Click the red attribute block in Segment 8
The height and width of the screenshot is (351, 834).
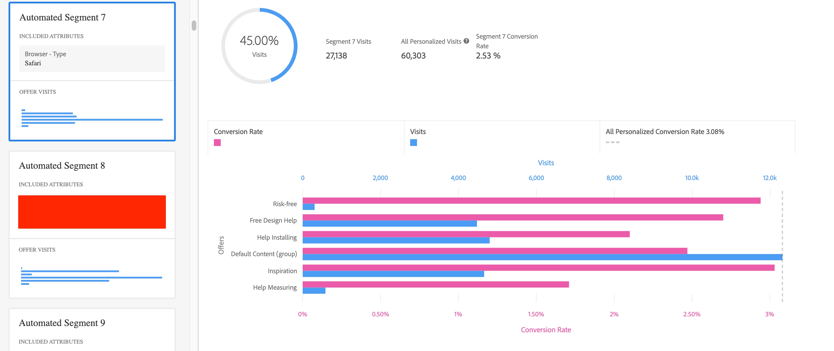click(92, 212)
